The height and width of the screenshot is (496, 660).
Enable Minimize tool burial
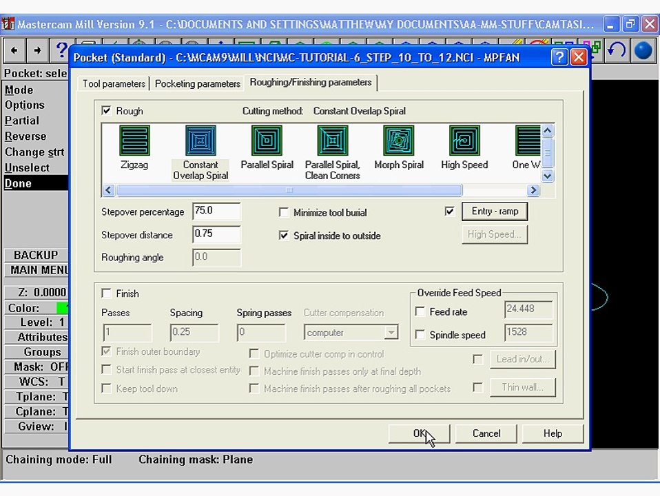[284, 212]
